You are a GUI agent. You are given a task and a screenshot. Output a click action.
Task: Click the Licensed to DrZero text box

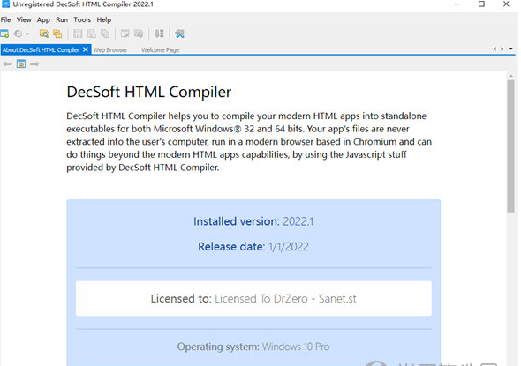point(253,298)
